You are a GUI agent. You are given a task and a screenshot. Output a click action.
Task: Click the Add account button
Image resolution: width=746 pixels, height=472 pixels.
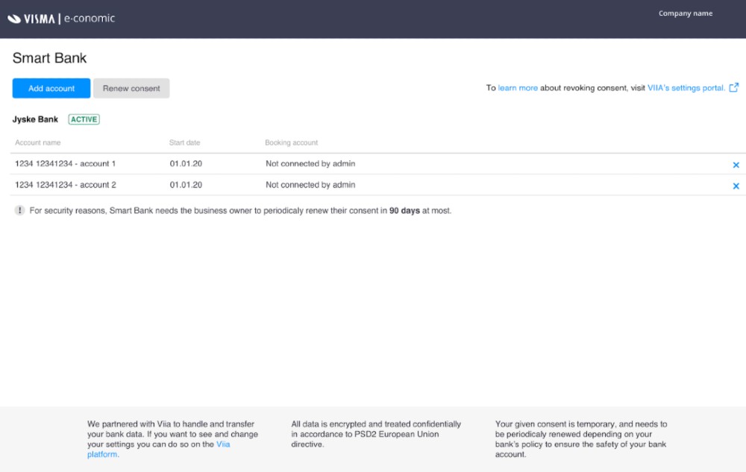coord(51,89)
